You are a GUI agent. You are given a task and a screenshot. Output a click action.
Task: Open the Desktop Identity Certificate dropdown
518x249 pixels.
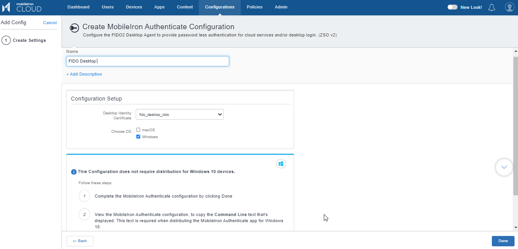[x=180, y=114]
